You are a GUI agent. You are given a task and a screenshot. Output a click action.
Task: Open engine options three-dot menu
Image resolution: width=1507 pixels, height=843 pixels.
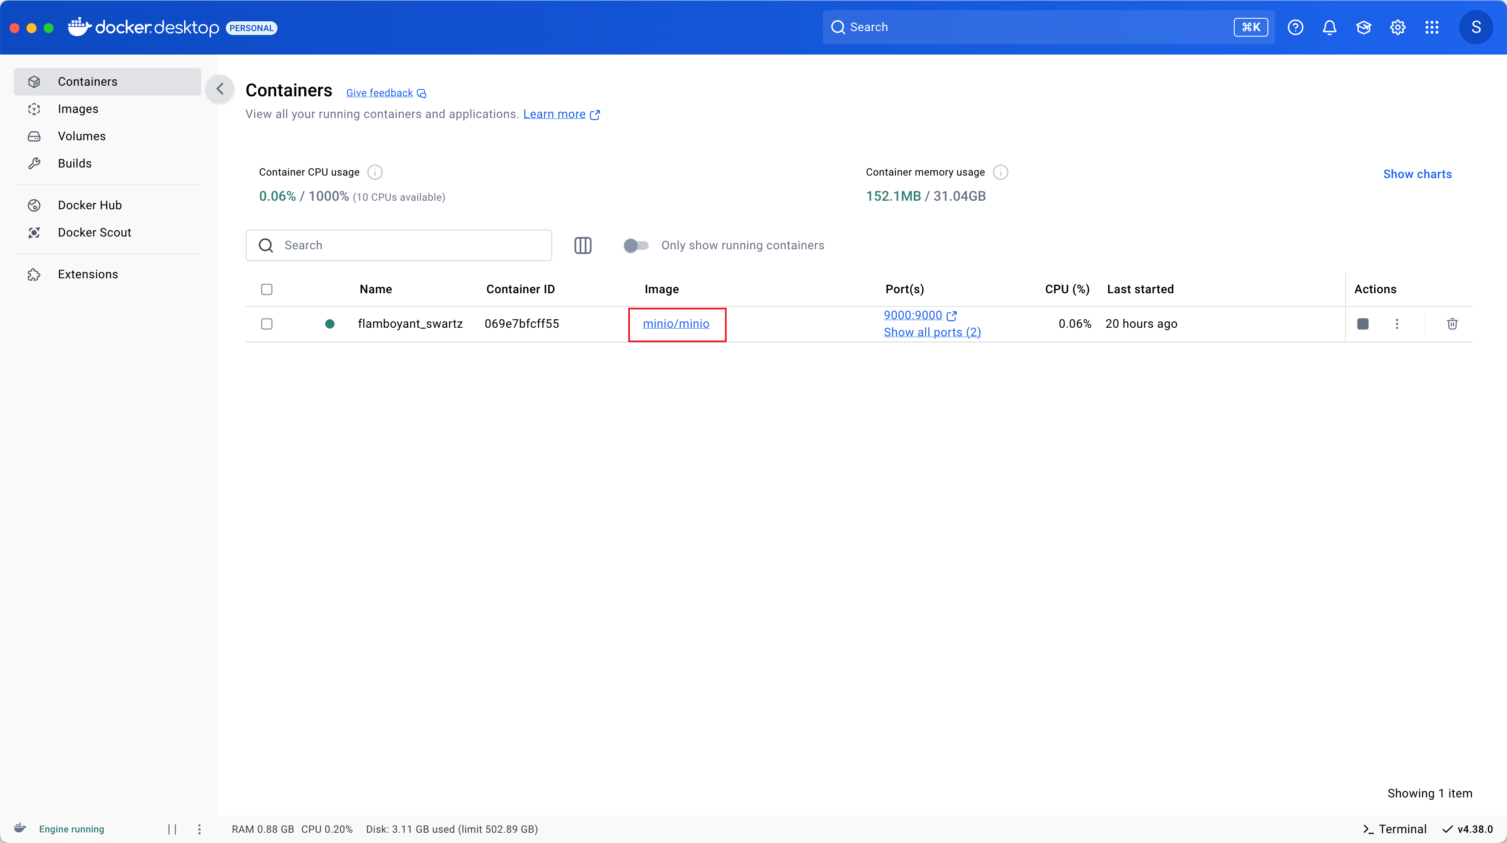coord(199,829)
